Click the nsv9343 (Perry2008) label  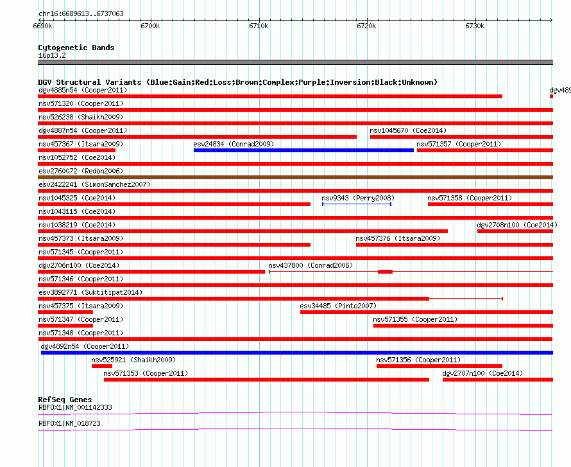coord(358,198)
